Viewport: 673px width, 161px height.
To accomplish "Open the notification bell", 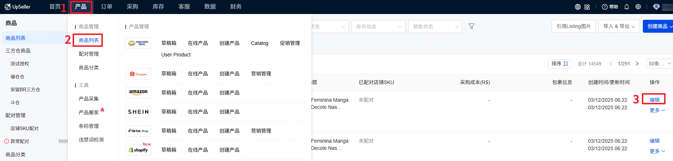I will [627, 7].
